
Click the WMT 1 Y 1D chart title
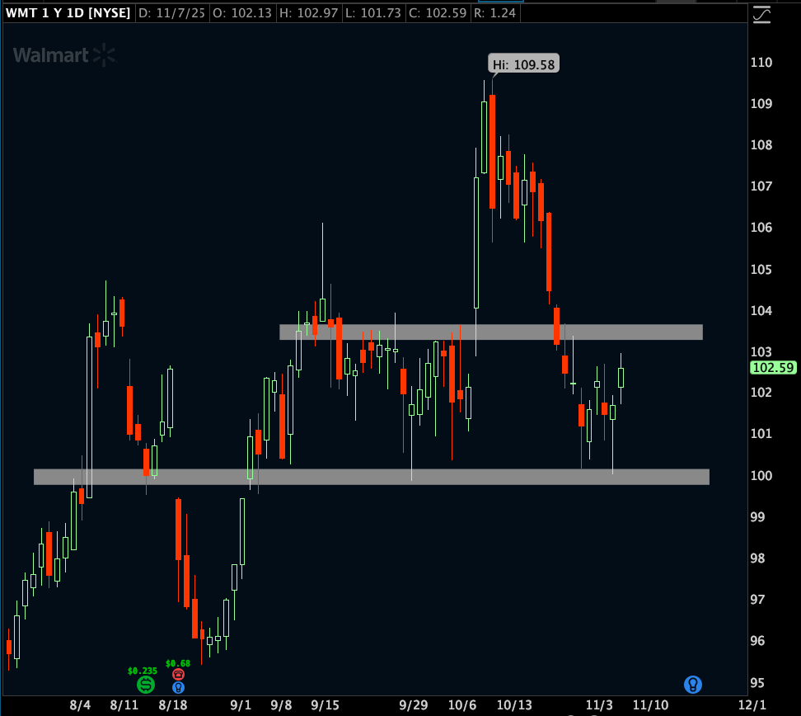[x=67, y=13]
